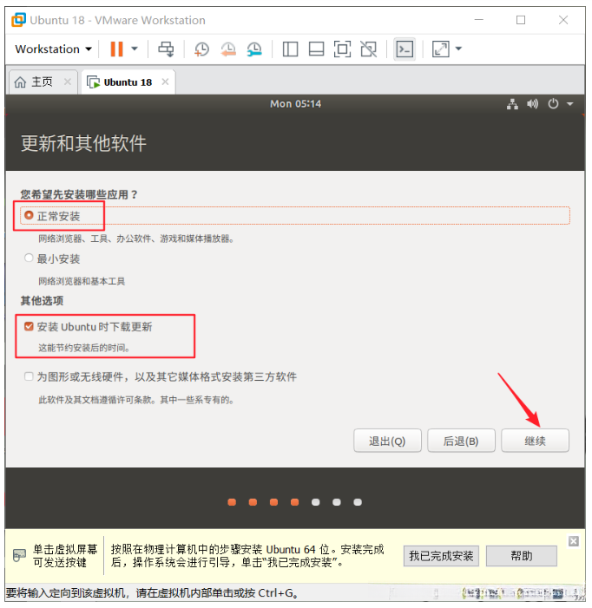Viewport: 592px width, 608px height.
Task: Open the Ubuntu volume icon
Action: click(x=532, y=104)
